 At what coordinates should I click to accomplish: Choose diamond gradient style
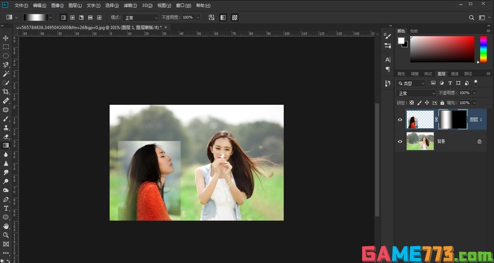(x=99, y=18)
